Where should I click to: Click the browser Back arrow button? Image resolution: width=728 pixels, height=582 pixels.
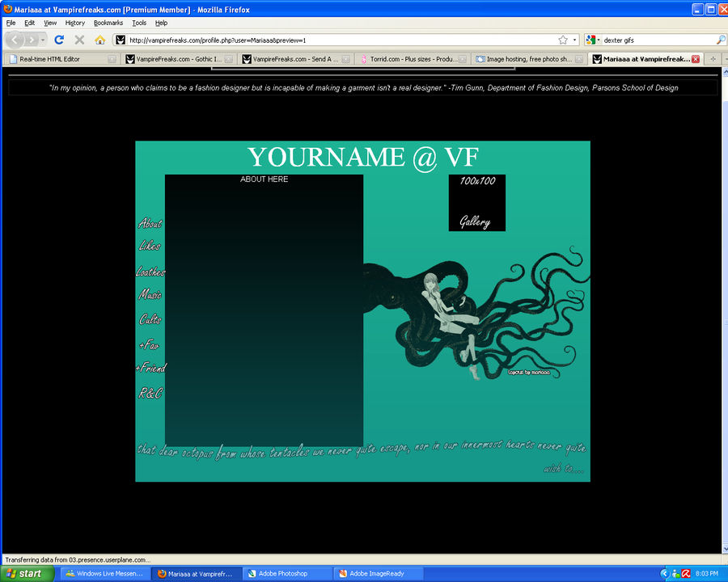click(15, 40)
